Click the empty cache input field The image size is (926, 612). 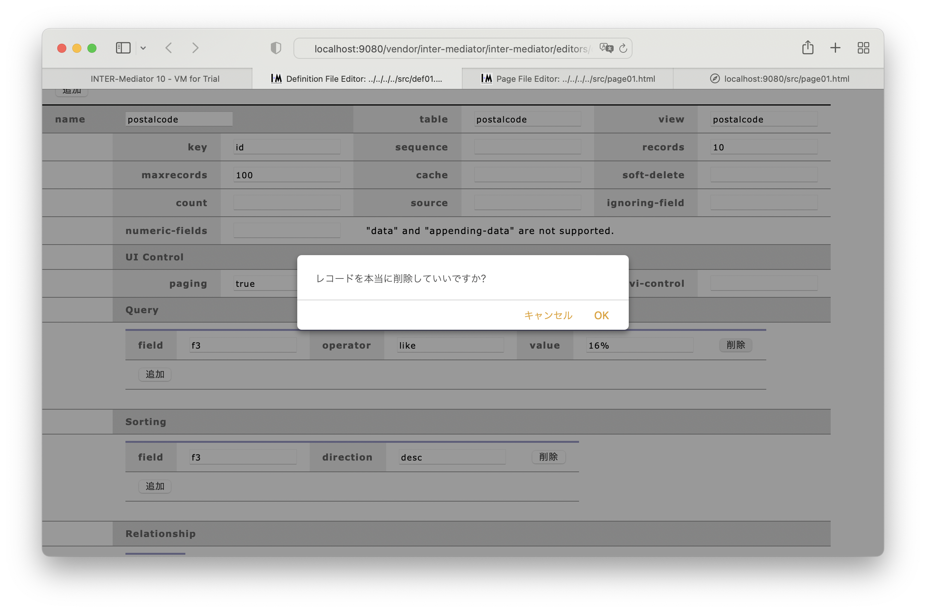click(x=527, y=175)
